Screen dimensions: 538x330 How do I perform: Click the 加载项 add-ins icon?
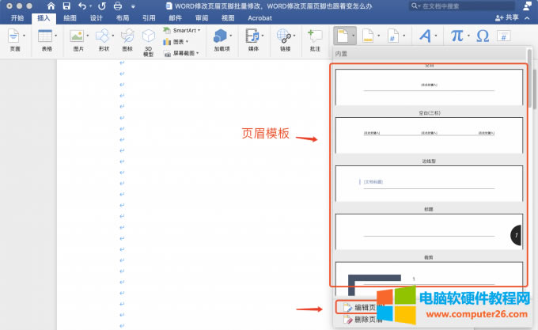click(x=222, y=40)
